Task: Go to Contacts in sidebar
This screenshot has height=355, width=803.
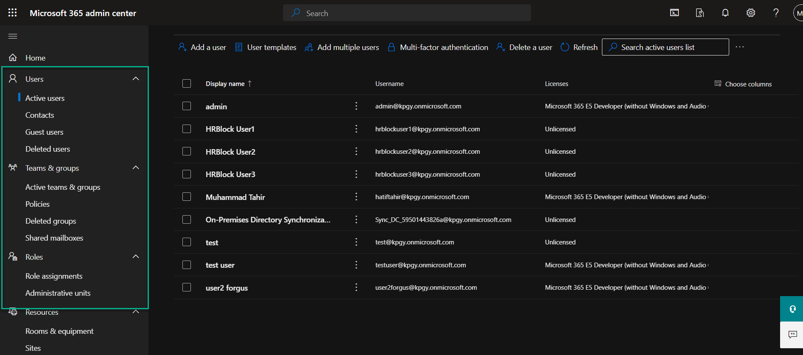Action: point(39,115)
